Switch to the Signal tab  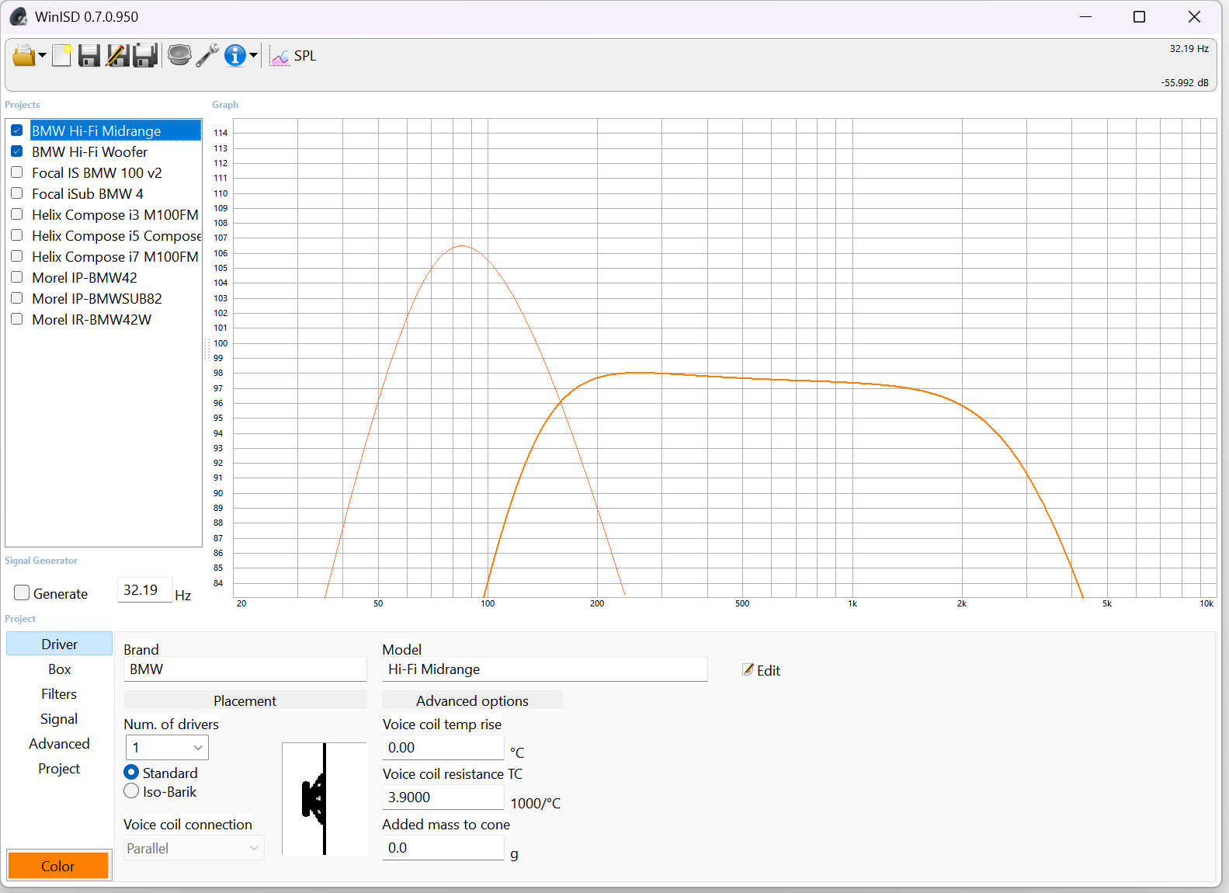click(59, 718)
